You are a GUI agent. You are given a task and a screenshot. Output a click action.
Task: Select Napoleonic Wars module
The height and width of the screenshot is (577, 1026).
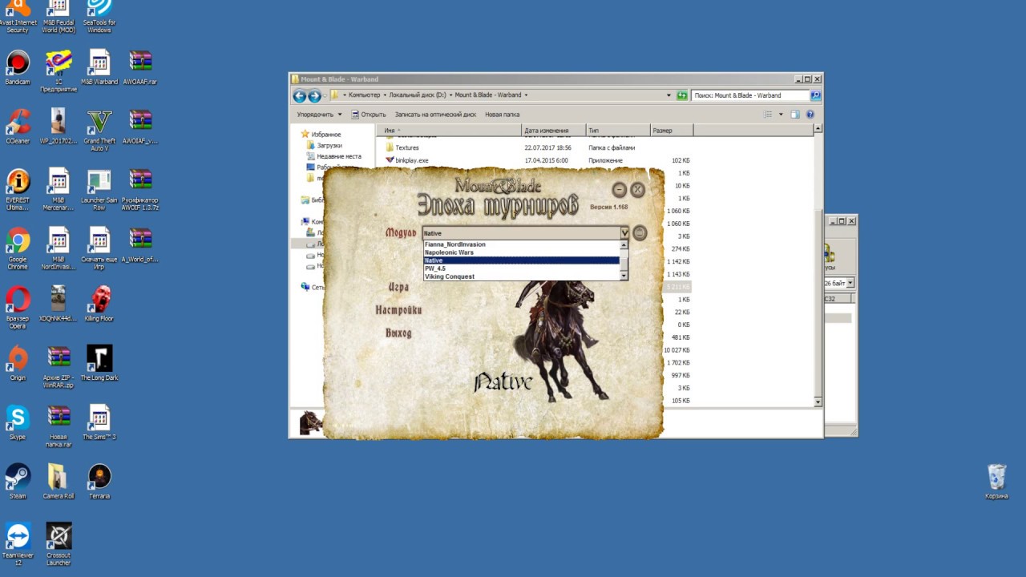[x=522, y=252]
